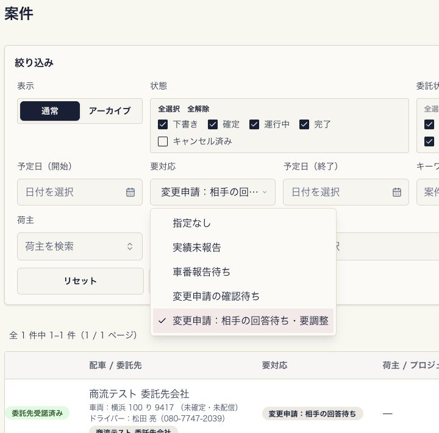
Task: Click the 変更申請：相手の回答待ち badge in table
Action: click(x=312, y=413)
